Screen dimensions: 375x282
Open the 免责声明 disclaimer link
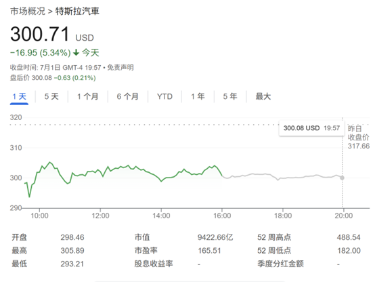(120, 68)
